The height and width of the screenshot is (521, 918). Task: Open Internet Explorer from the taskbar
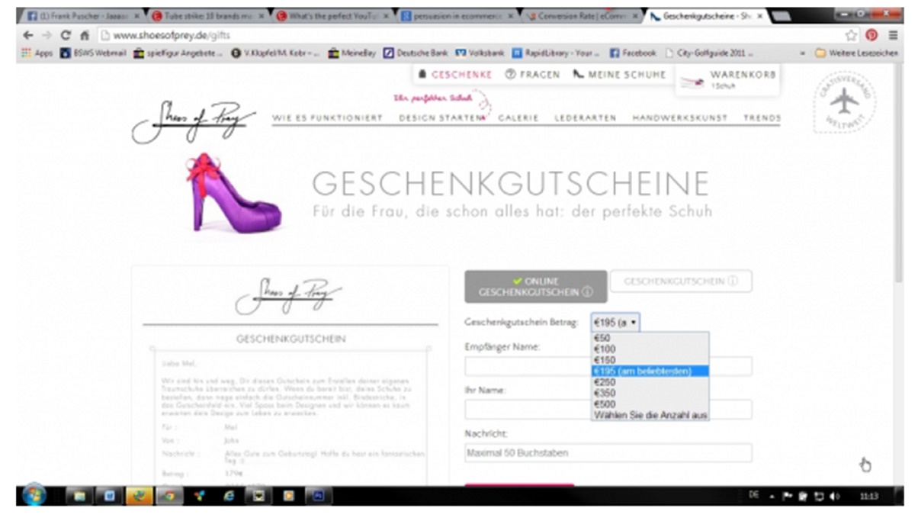(x=228, y=496)
